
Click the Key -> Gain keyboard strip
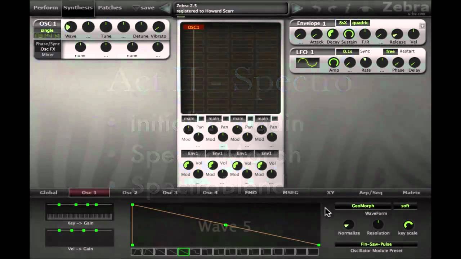(x=80, y=217)
